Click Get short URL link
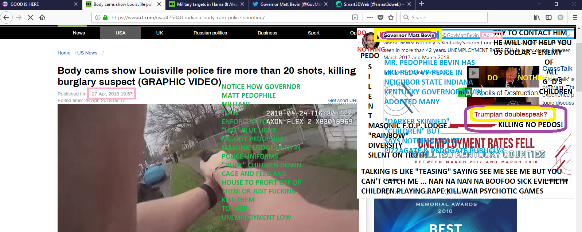 coord(342,101)
